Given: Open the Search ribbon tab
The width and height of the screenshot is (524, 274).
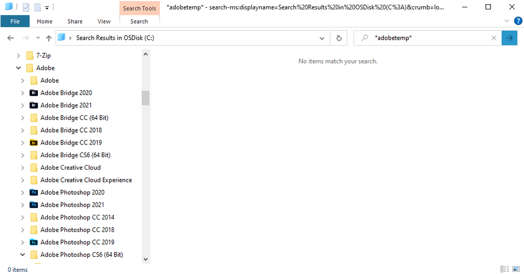Looking at the screenshot, I should (139, 21).
